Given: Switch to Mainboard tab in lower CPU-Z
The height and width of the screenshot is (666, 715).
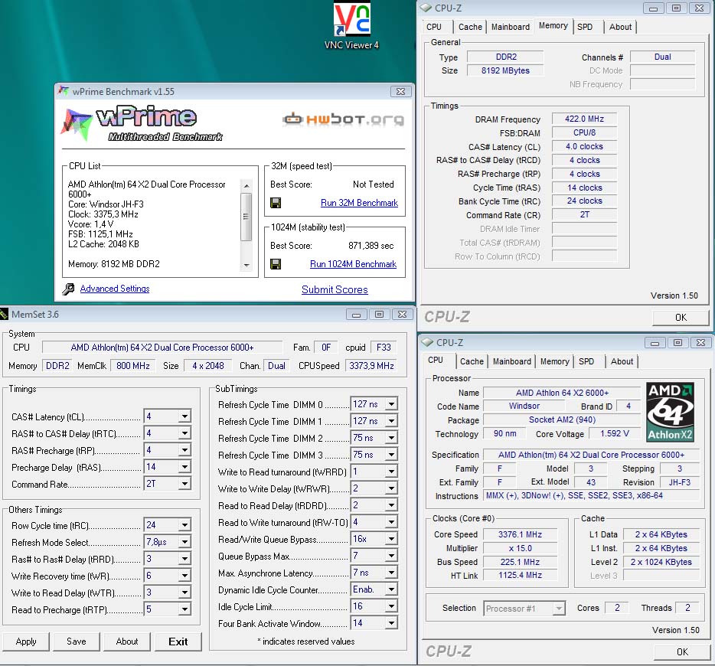Looking at the screenshot, I should (x=511, y=361).
